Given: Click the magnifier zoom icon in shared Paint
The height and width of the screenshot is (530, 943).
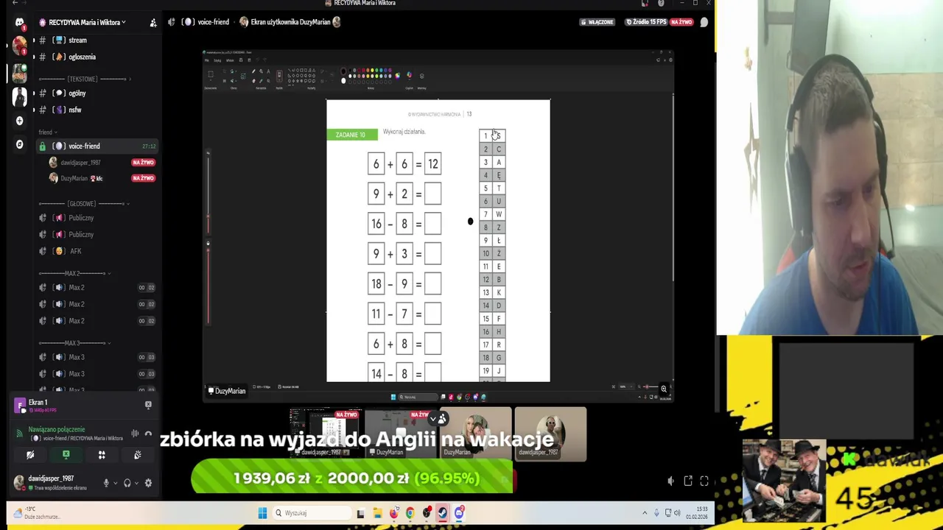Looking at the screenshot, I should click(x=664, y=389).
